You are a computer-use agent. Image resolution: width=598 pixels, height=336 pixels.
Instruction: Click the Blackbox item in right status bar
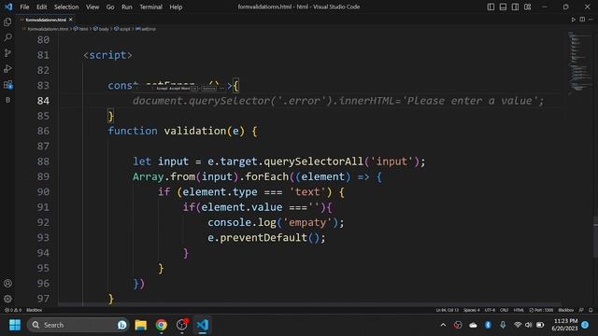click(x=566, y=310)
